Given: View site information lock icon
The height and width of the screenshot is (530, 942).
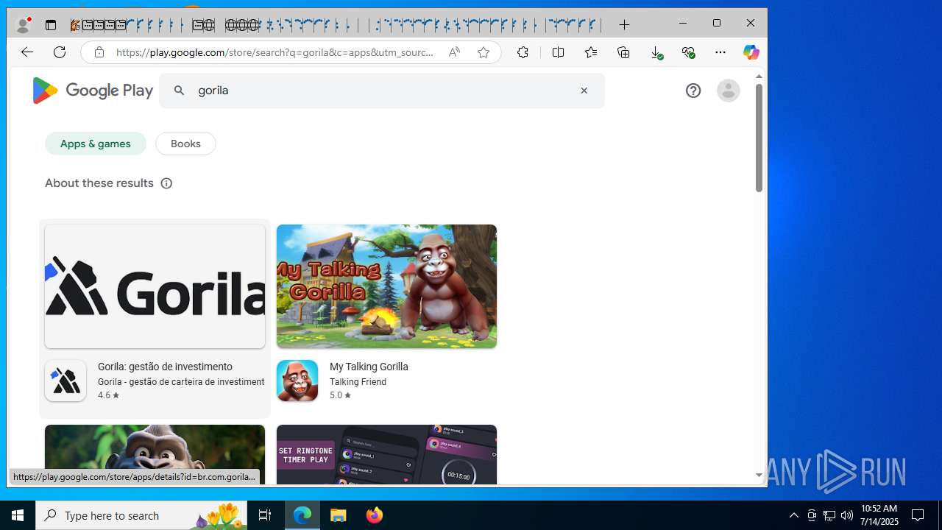Looking at the screenshot, I should coord(99,52).
